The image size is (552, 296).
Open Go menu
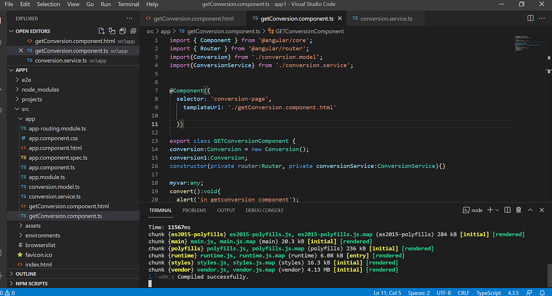(90, 4)
